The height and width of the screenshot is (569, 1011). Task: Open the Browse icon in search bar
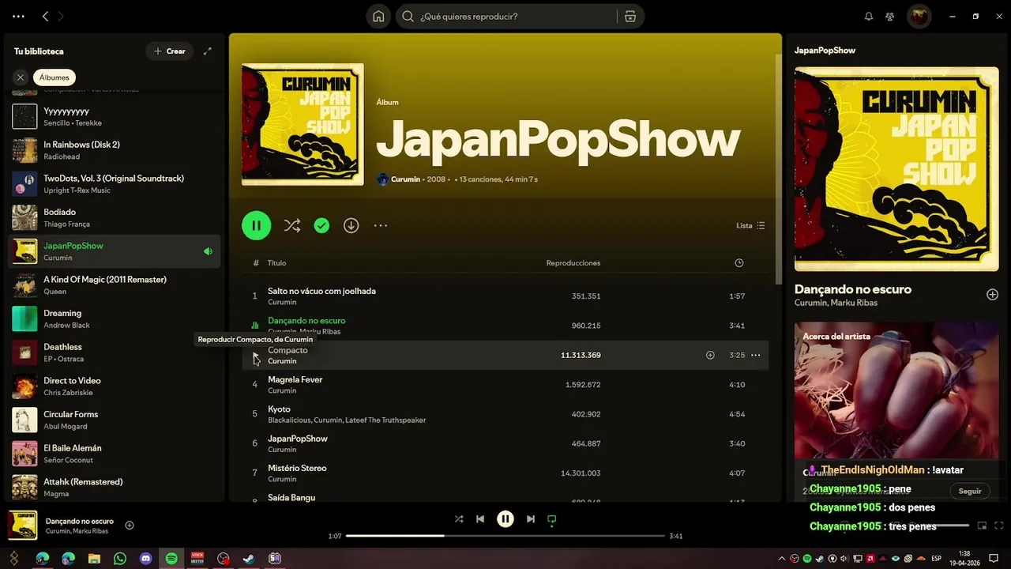pos(630,16)
